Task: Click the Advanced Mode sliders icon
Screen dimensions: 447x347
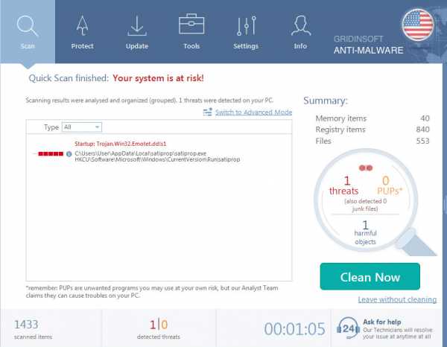Action: 208,112
